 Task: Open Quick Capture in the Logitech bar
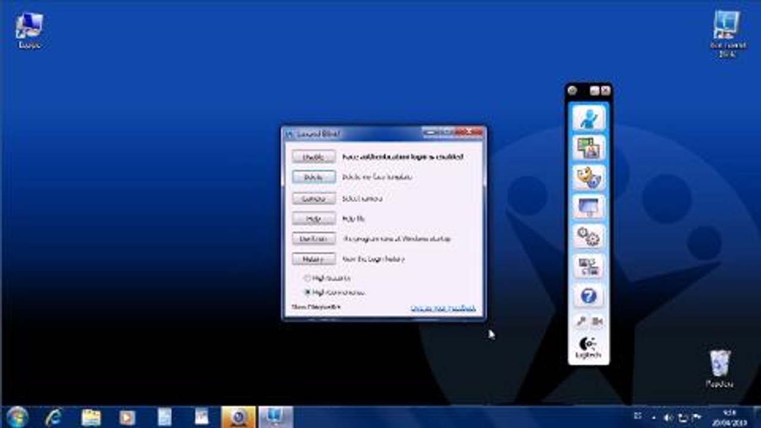point(589,117)
